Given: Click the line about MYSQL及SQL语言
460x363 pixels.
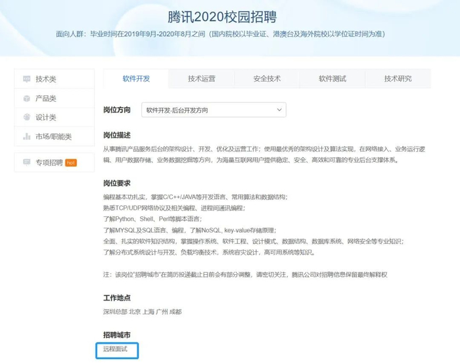Looking at the screenshot, I should pyautogui.click(x=190, y=230).
